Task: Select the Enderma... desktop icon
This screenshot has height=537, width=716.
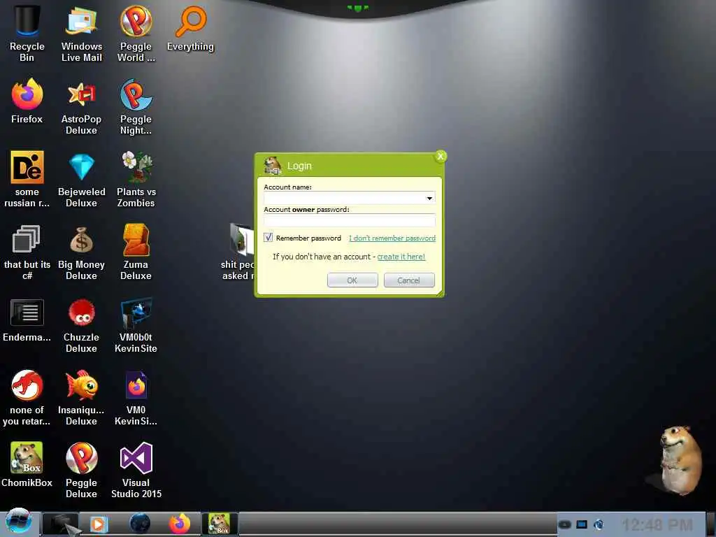Action: [27, 320]
